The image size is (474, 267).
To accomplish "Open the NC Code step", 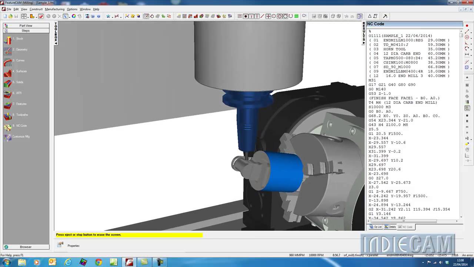I will point(15,126).
